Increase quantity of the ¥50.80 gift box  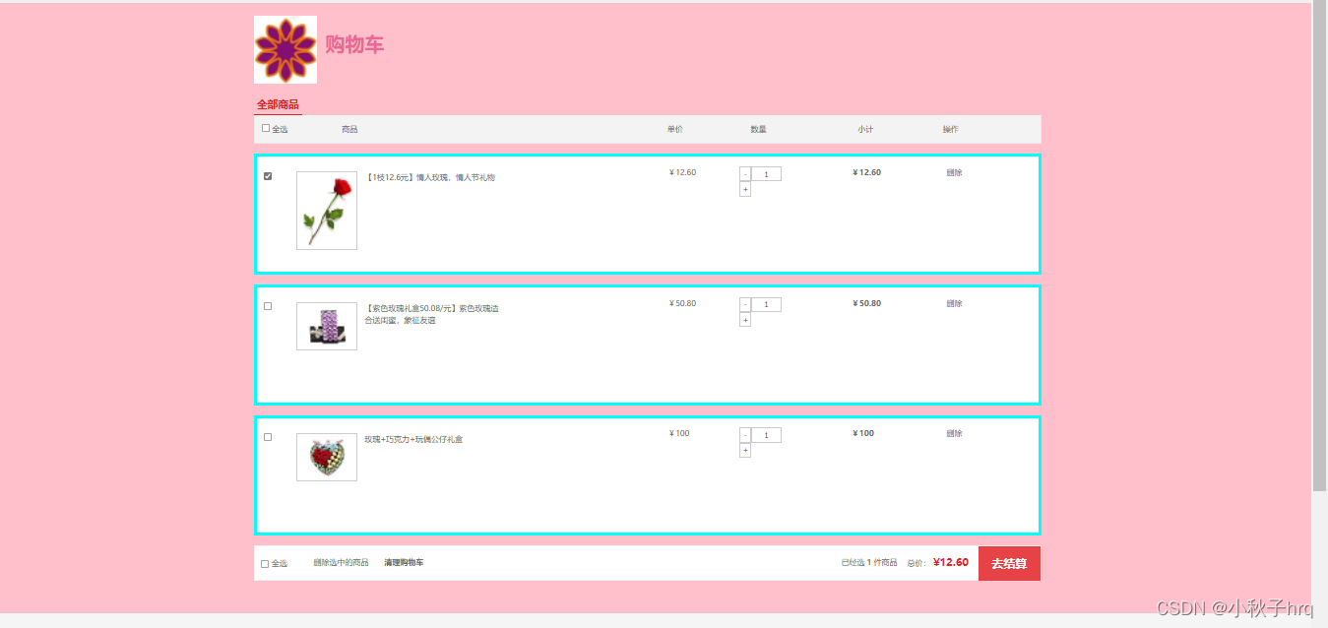coord(745,320)
